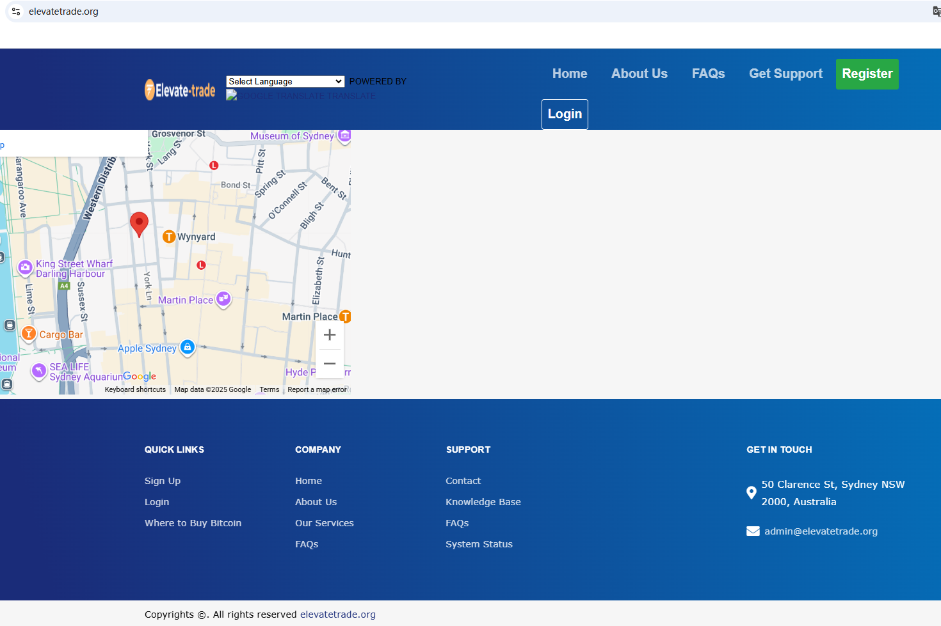The width and height of the screenshot is (941, 626).
Task: Open the Select Language dropdown
Action: coord(285,81)
